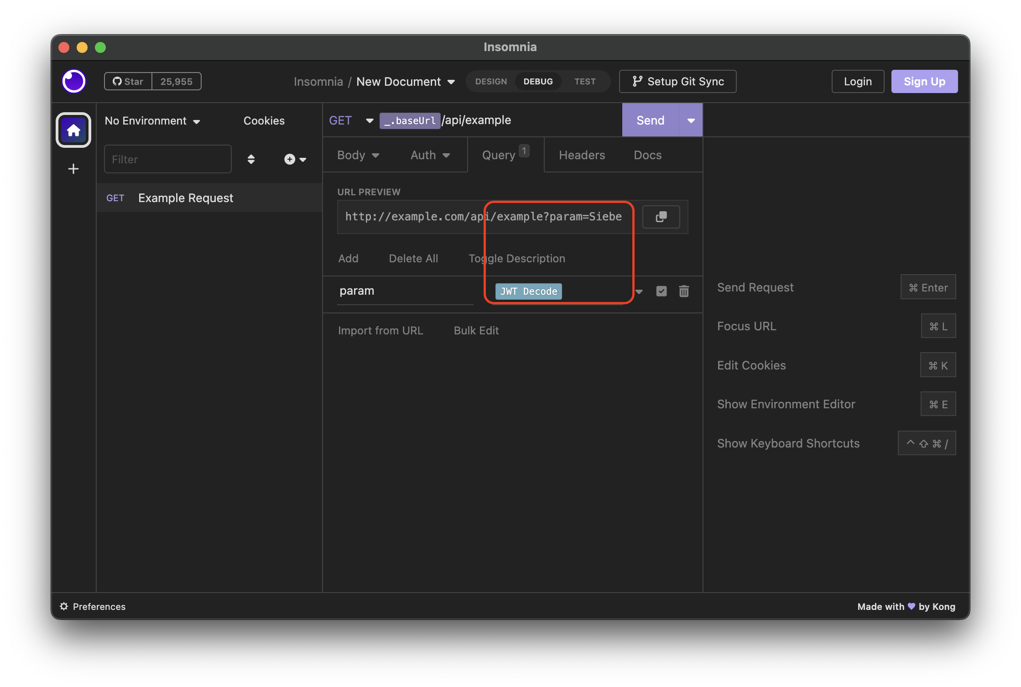Switch to TEST mode
Viewport: 1021px width, 687px height.
coord(585,81)
